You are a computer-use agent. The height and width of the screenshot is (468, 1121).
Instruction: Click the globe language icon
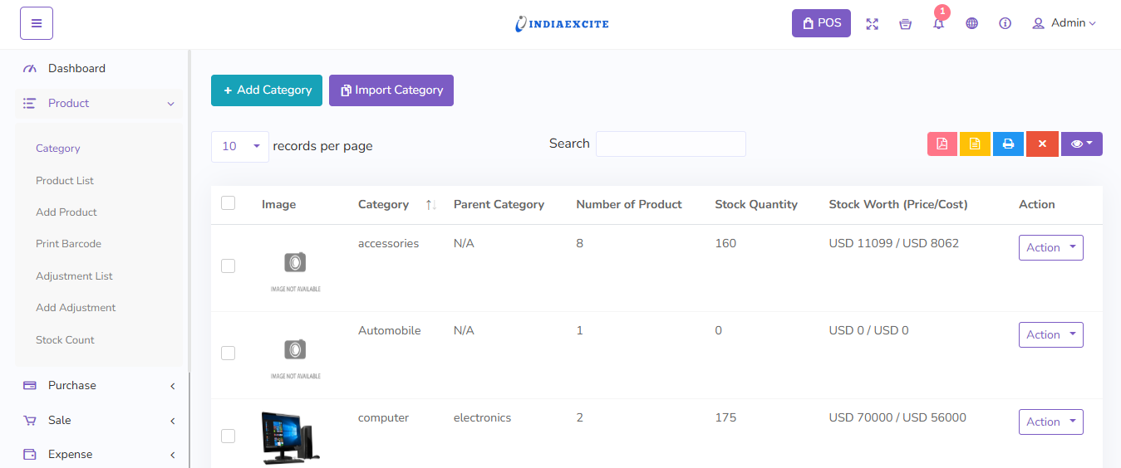[971, 23]
